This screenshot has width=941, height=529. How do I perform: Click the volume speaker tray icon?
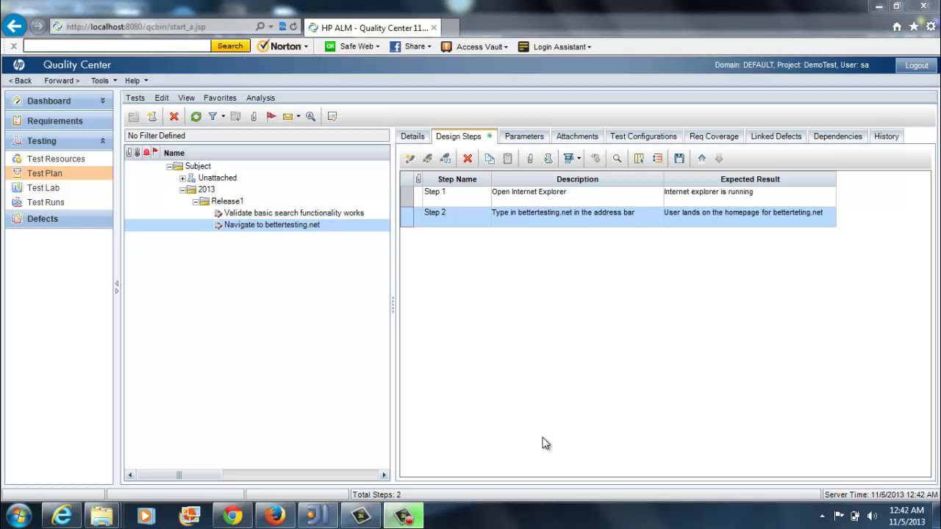(872, 516)
